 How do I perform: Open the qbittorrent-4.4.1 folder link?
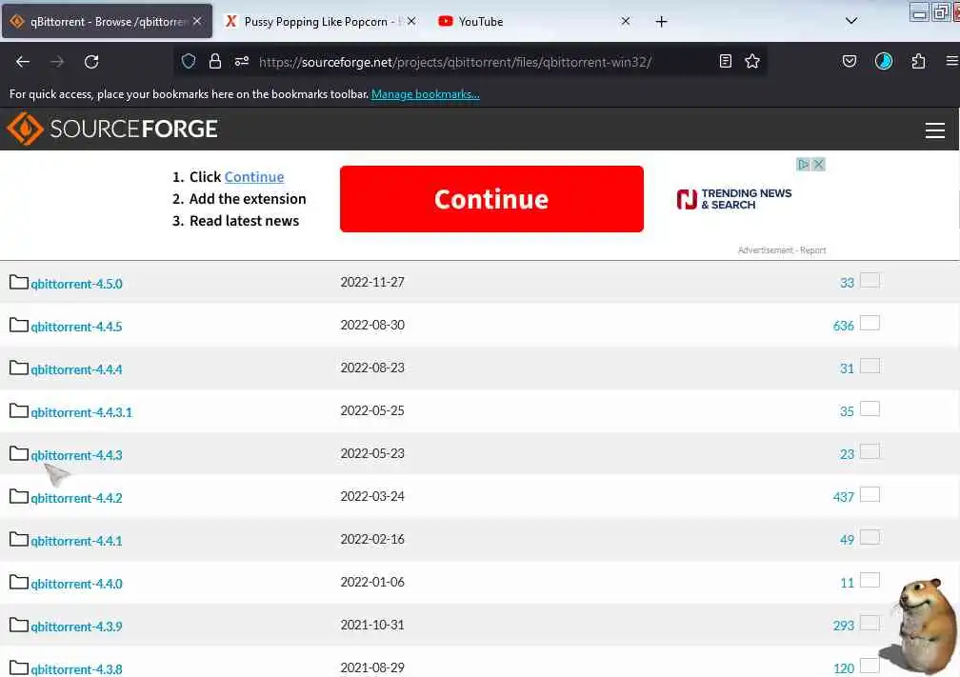(x=76, y=541)
